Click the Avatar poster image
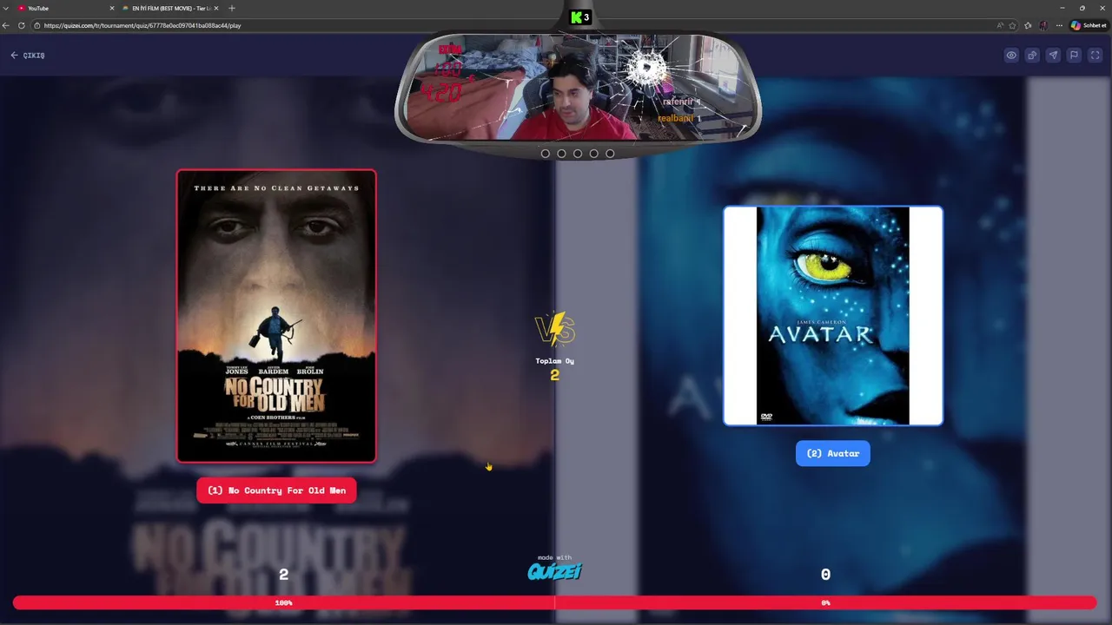1112x625 pixels. point(833,316)
